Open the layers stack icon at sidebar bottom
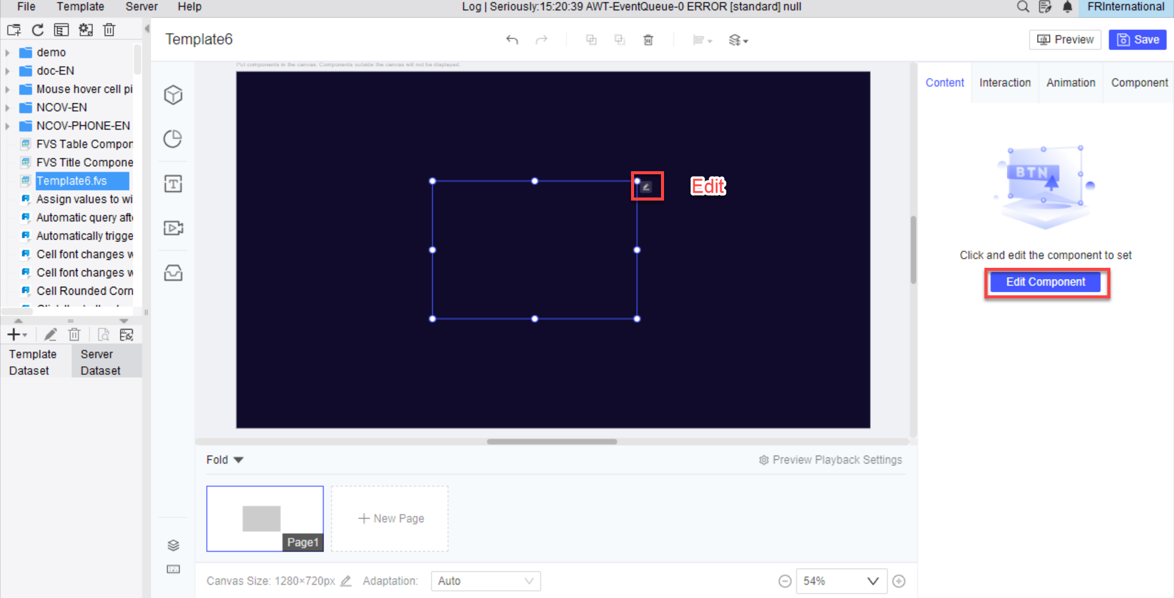This screenshot has height=598, width=1174. click(173, 545)
